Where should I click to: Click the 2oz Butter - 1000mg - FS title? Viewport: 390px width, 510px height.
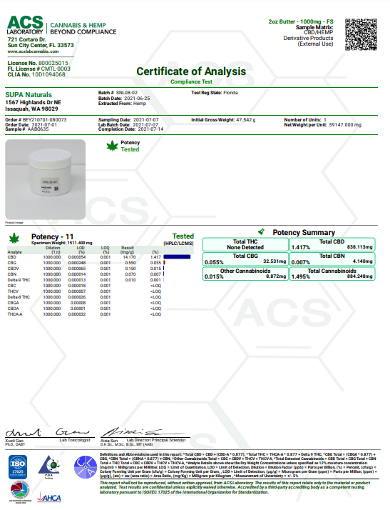coord(301,21)
